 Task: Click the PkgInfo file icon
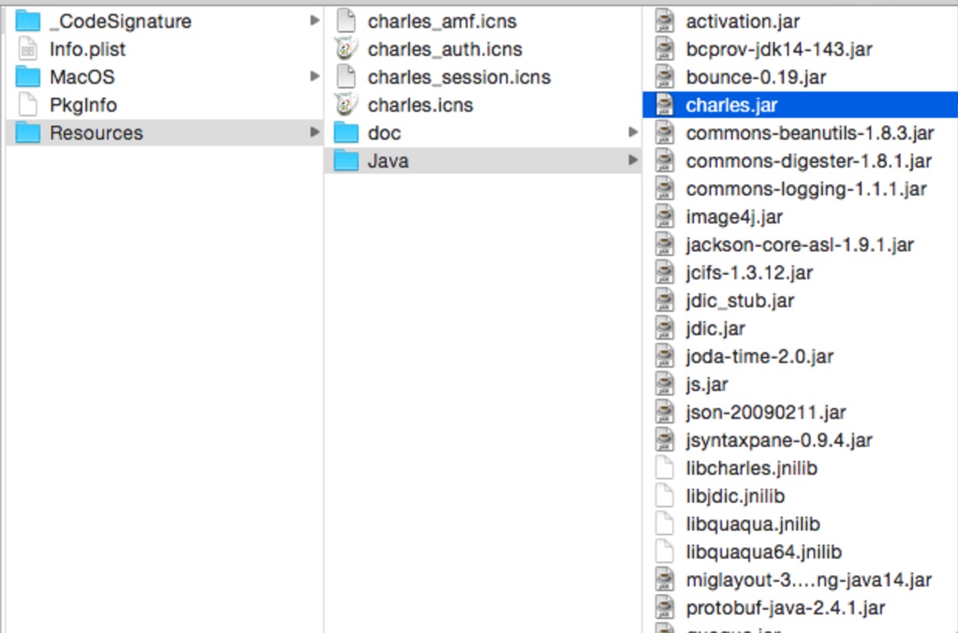tap(28, 105)
